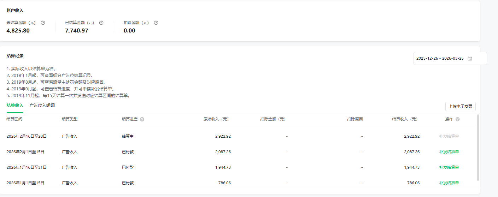Click help icon next to 结算进度 header
The width and height of the screenshot is (498, 197).
tap(142, 119)
